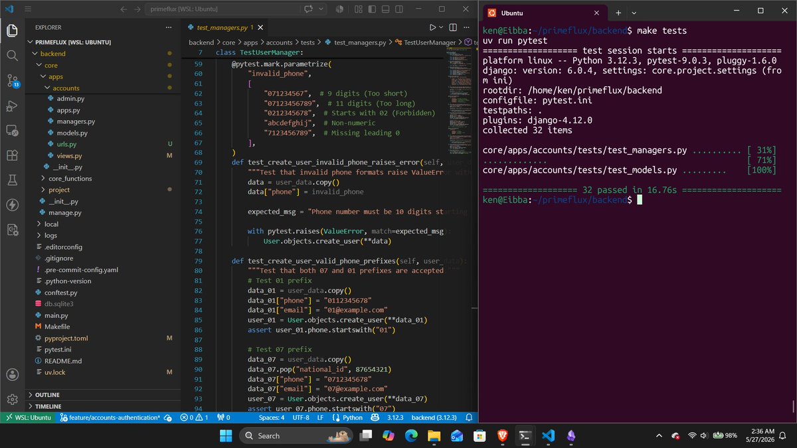Viewport: 797px width, 448px height.
Task: Click the primeflux command center search box
Action: pyautogui.click(x=223, y=10)
